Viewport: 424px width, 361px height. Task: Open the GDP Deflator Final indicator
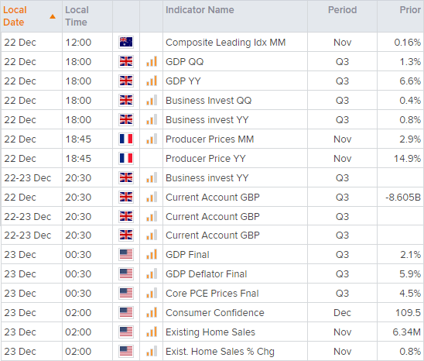206,273
